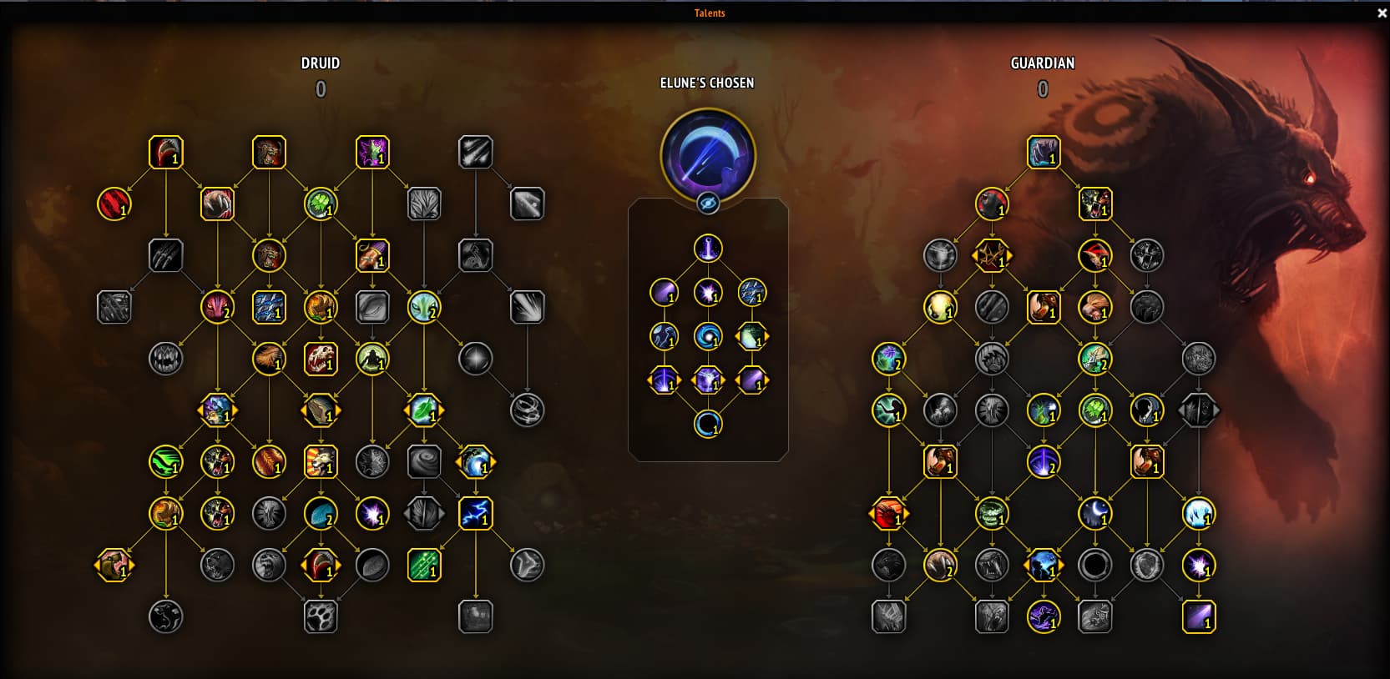Toggle the eye icon below Elune's Chosen emblem
Screen dimensions: 1390x679
tap(708, 202)
